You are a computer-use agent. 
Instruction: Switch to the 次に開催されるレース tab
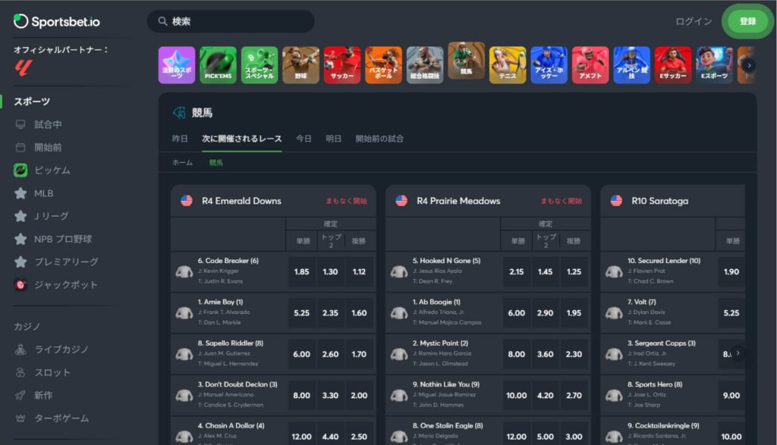(242, 139)
